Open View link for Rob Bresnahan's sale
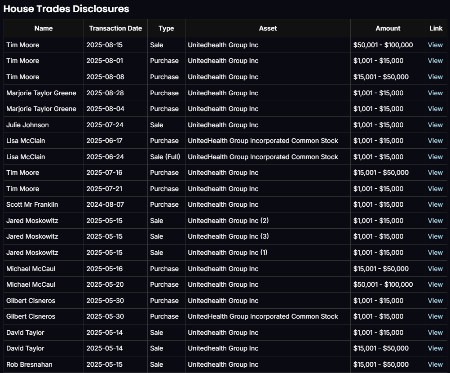 pyautogui.click(x=435, y=364)
